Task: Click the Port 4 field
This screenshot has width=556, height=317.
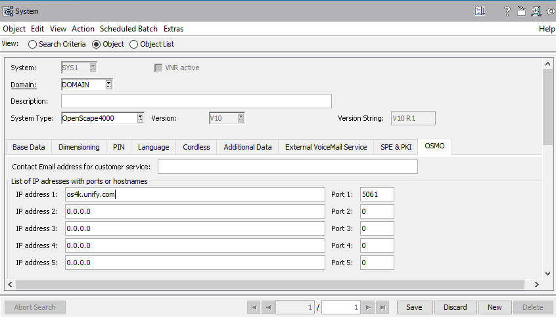Action: point(377,245)
